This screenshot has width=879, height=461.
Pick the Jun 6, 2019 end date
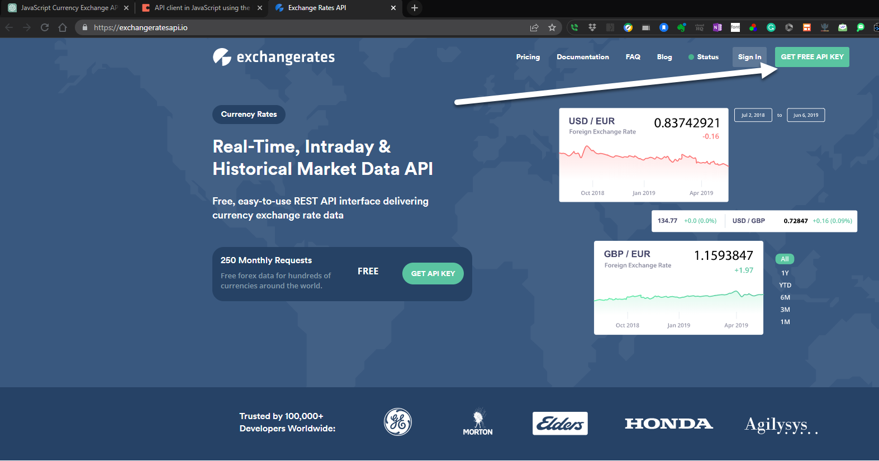806,115
